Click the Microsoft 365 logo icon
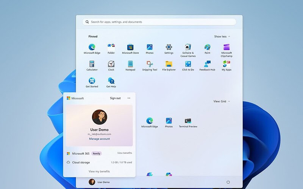This screenshot has width=303, height=189. tap(68, 153)
